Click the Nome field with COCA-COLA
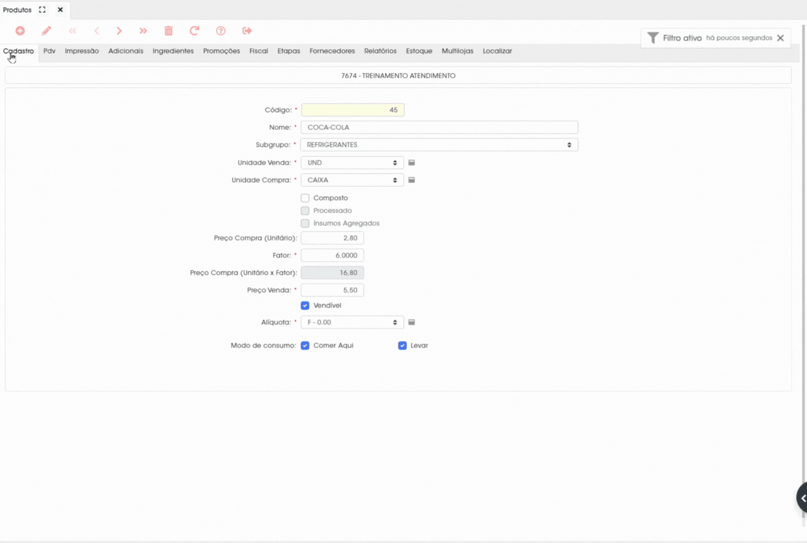 (x=439, y=128)
